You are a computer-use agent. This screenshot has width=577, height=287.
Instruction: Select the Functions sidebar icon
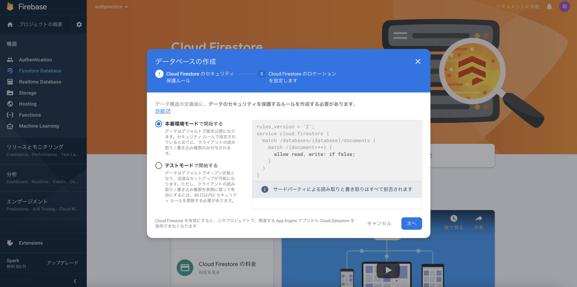[10, 115]
